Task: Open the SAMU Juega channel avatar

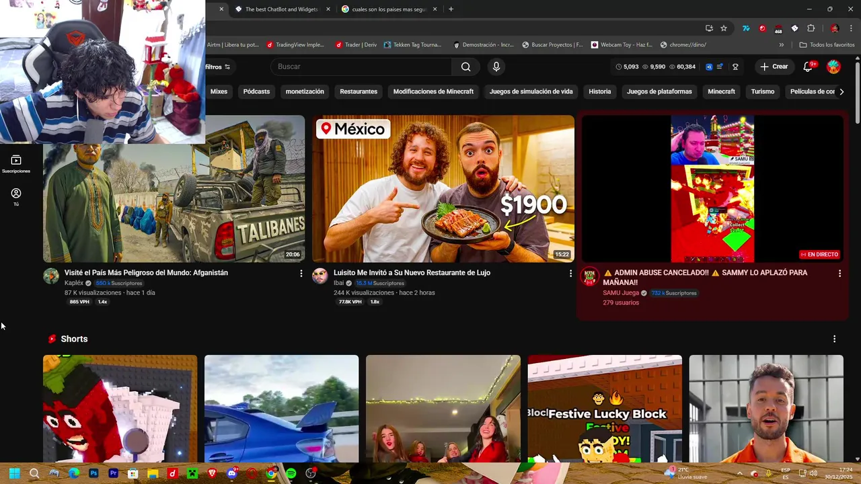Action: pyautogui.click(x=590, y=276)
